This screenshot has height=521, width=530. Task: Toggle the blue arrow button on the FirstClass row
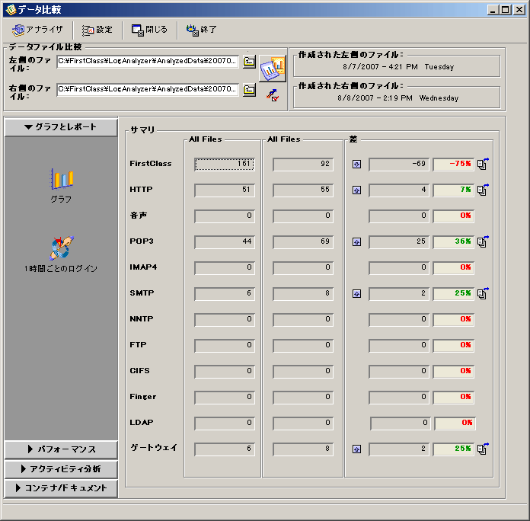356,164
